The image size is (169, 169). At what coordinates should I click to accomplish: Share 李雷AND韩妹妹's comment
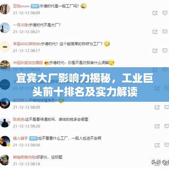click(155, 51)
